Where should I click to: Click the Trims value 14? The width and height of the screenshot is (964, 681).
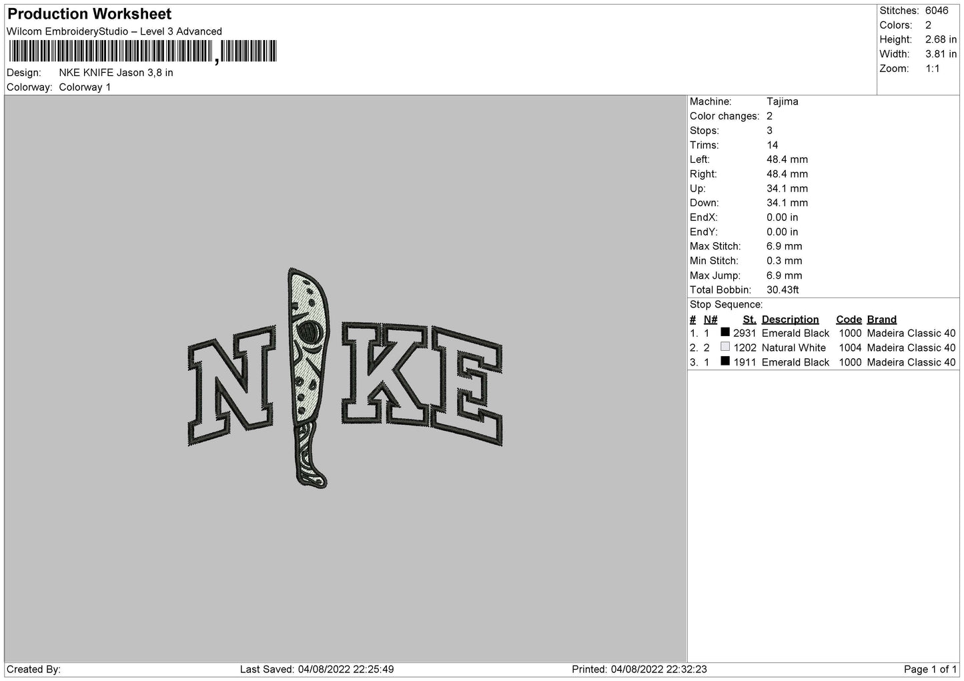[x=773, y=145]
